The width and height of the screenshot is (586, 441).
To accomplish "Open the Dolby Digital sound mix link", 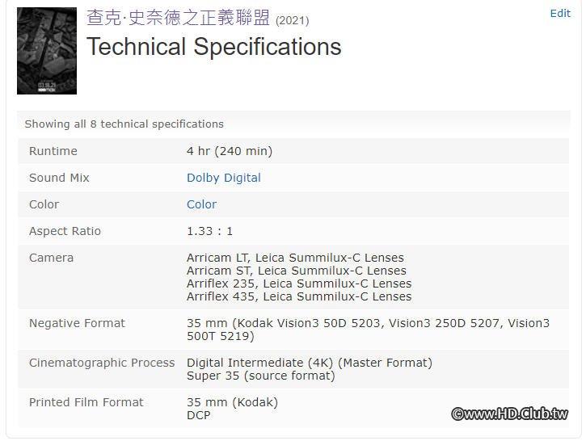I will tap(223, 178).
